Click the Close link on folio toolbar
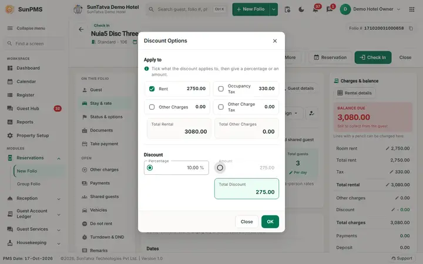423x264 pixels. coord(405,57)
